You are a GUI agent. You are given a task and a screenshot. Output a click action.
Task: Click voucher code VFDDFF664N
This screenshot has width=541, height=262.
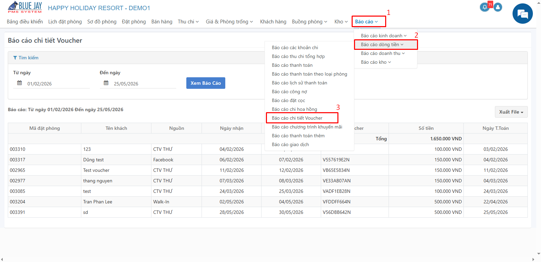click(336, 202)
